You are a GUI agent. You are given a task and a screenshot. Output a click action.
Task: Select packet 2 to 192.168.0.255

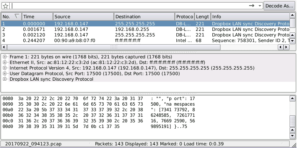145,29
